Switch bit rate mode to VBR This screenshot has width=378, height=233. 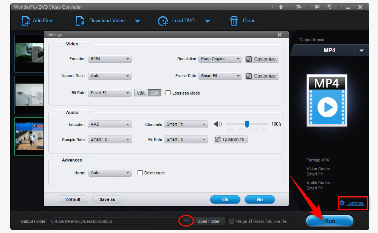coord(141,93)
